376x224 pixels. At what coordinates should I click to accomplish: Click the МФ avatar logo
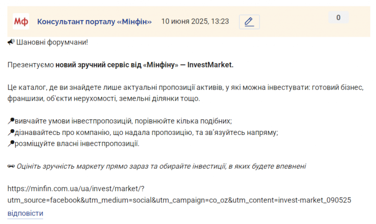pos(21,22)
